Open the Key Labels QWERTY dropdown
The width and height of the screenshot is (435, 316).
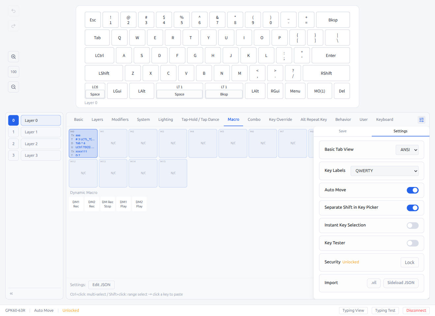point(384,171)
